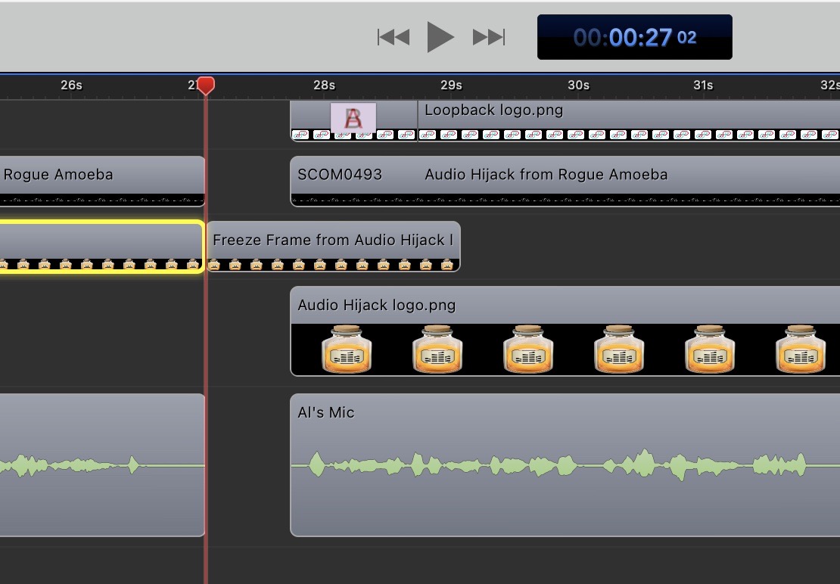Click the first Audio Hijack jar thumbnail
Screen dimensions: 840x584
(x=347, y=350)
